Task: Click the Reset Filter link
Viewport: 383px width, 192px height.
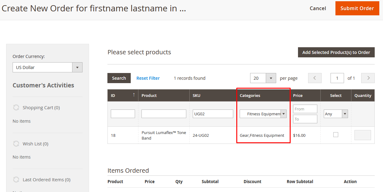Action: pyautogui.click(x=148, y=78)
